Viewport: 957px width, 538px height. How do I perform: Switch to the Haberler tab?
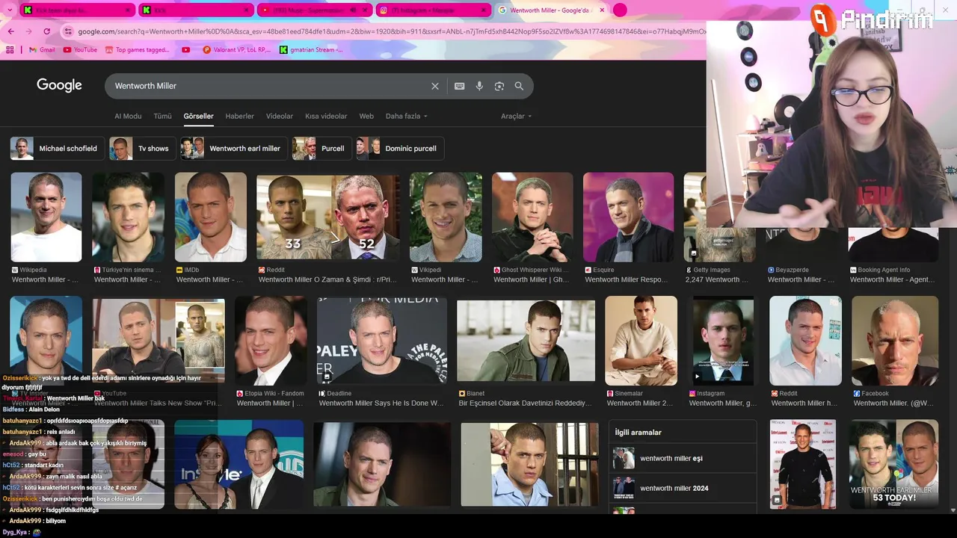[240, 117]
